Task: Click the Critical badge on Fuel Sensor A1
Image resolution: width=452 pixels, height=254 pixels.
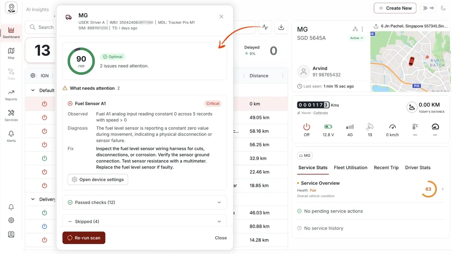Action: (x=213, y=103)
